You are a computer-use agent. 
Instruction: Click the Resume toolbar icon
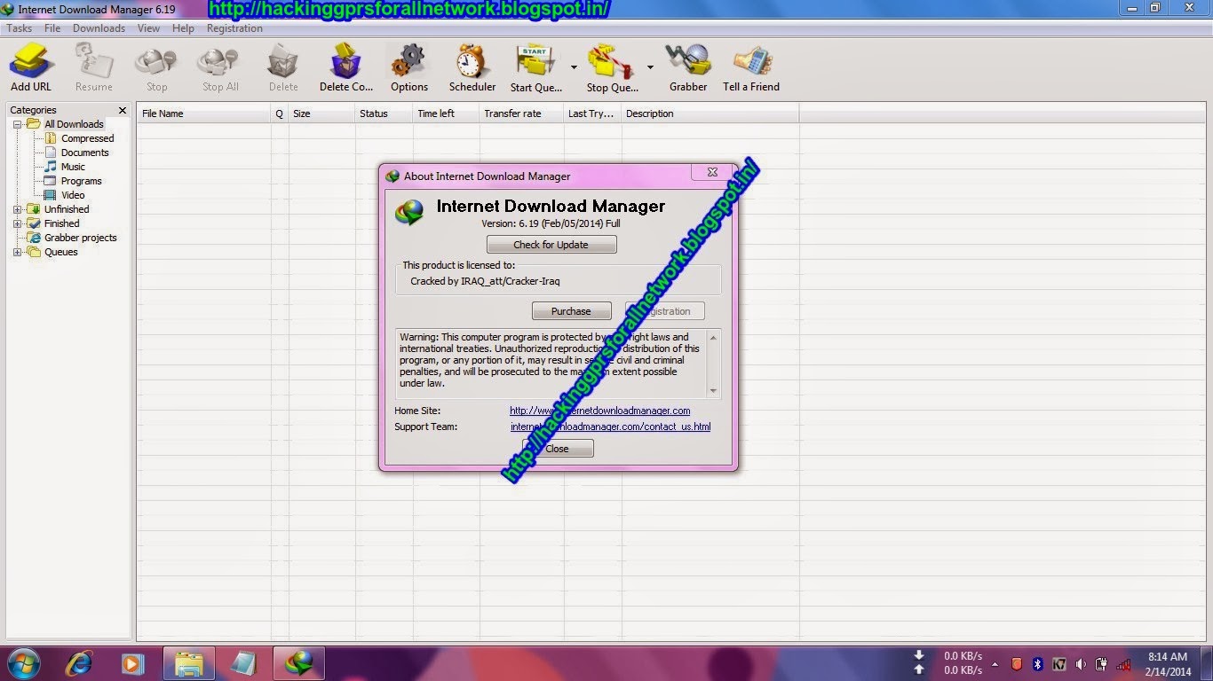pos(93,68)
